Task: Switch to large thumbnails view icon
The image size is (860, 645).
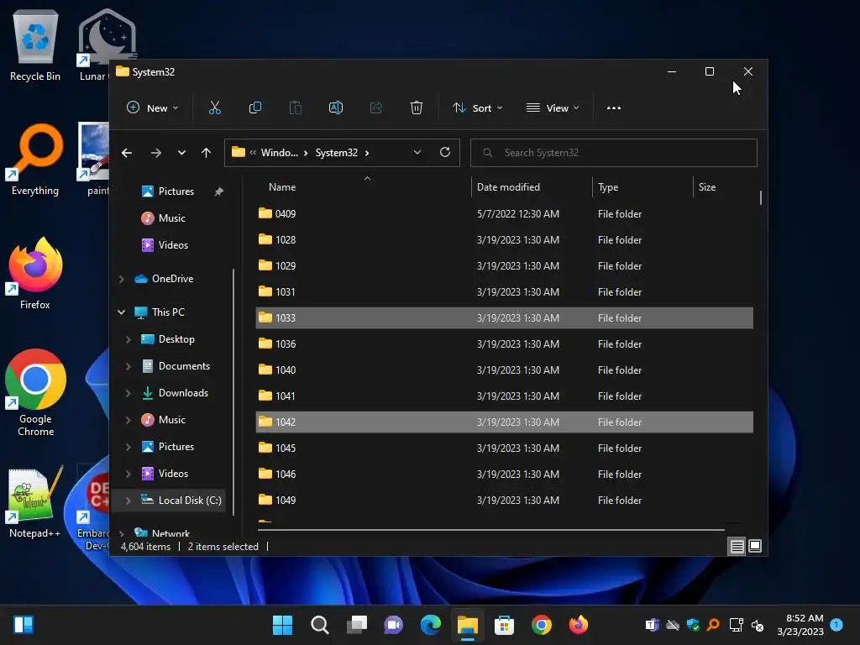Action: tap(755, 546)
